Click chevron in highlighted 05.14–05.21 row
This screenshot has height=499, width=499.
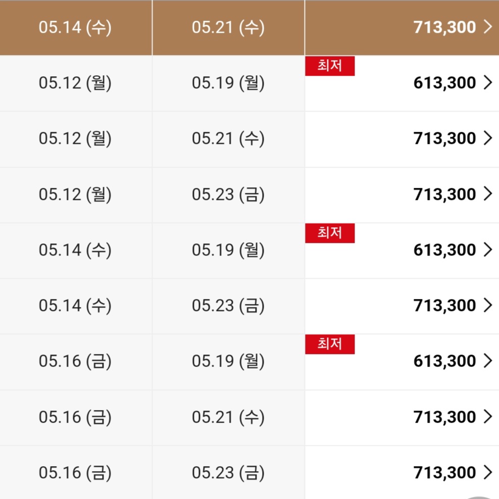tap(487, 27)
